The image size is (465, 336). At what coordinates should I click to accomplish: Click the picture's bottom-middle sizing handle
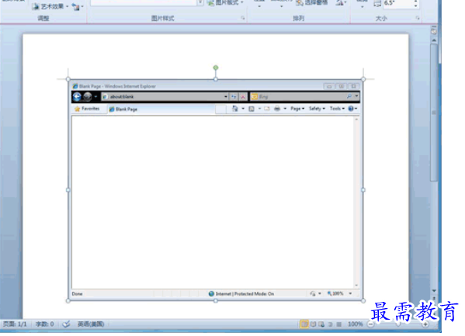[x=216, y=301]
